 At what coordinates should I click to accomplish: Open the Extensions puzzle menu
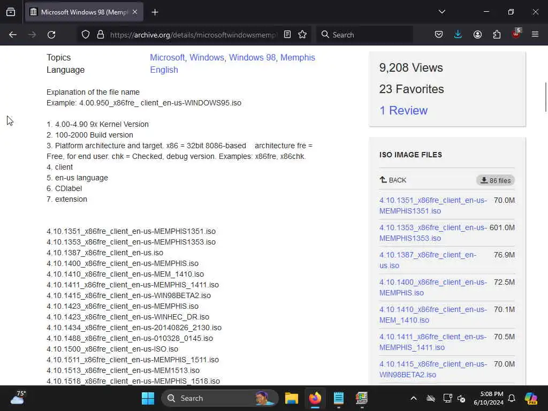[497, 35]
